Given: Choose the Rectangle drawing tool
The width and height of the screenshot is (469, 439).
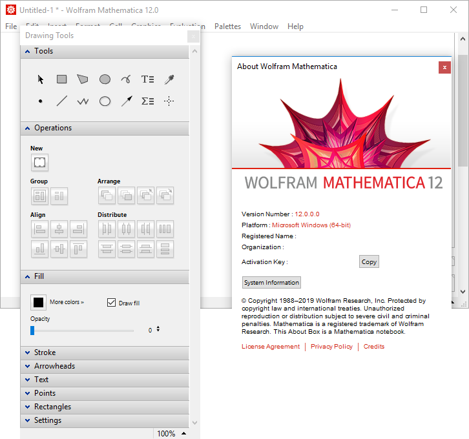Looking at the screenshot, I should pos(62,79).
